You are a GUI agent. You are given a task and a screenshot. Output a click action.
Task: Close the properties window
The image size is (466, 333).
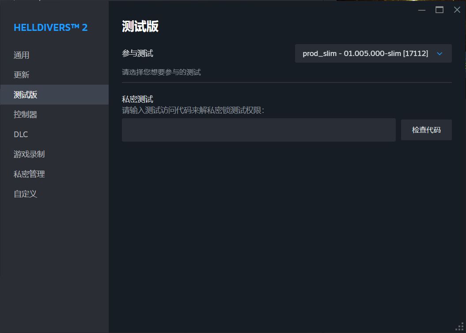(457, 10)
